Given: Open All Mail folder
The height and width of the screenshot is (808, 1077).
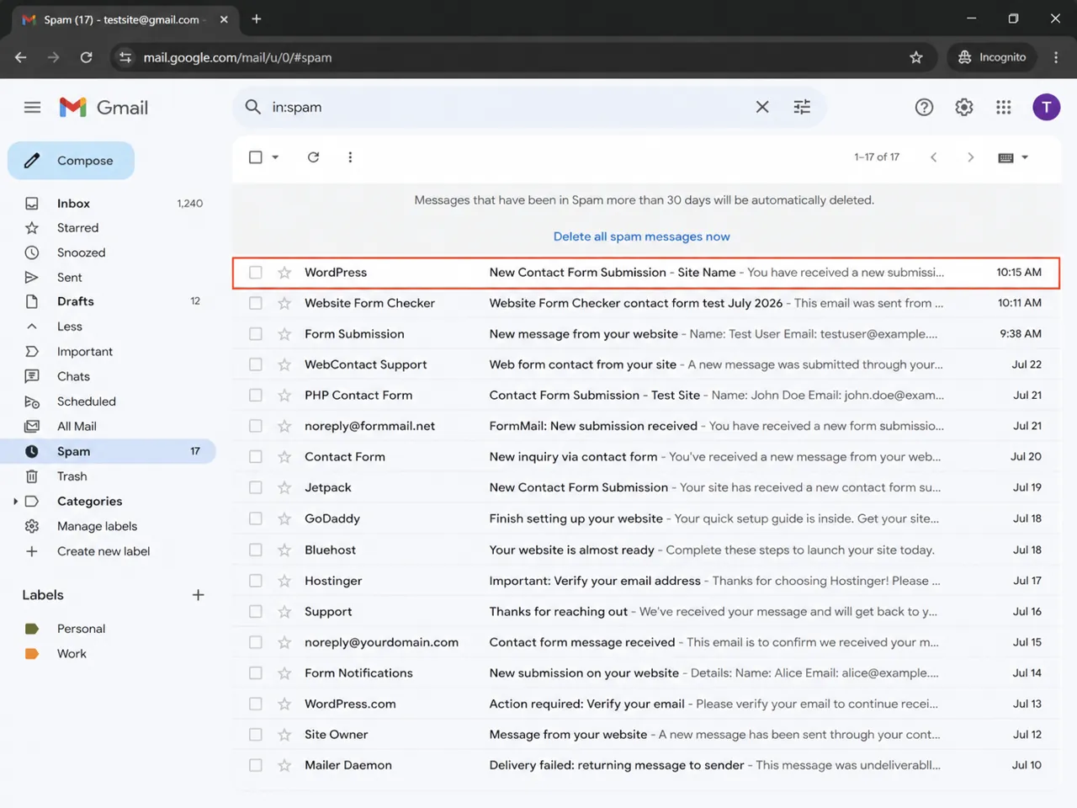Looking at the screenshot, I should pyautogui.click(x=108, y=427).
